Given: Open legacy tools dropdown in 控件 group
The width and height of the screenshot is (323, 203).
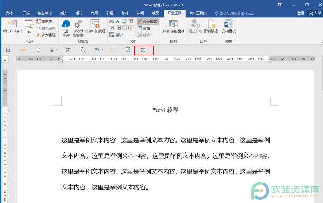Looking at the screenshot, I should click(119, 34).
